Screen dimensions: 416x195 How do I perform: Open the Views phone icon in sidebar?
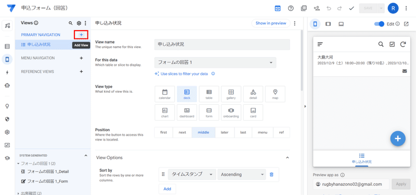point(7,59)
